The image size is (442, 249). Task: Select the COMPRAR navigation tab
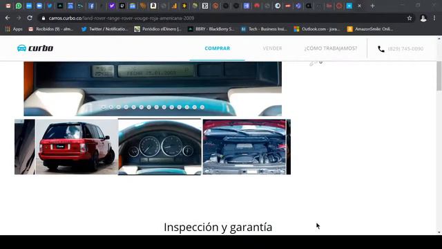218,48
